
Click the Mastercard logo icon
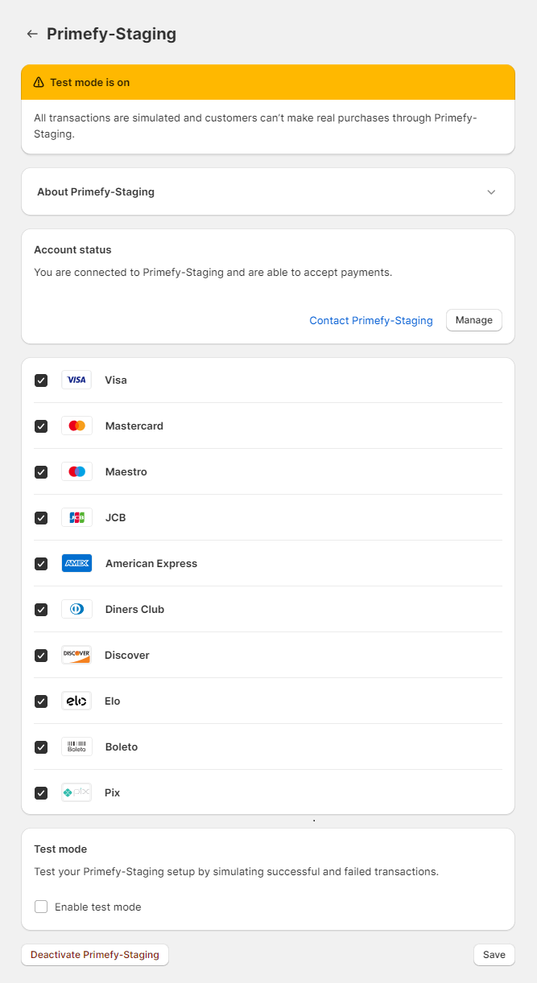76,426
